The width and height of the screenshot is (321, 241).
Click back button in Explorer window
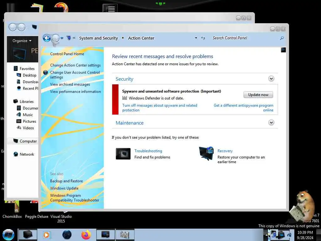tap(13, 27)
